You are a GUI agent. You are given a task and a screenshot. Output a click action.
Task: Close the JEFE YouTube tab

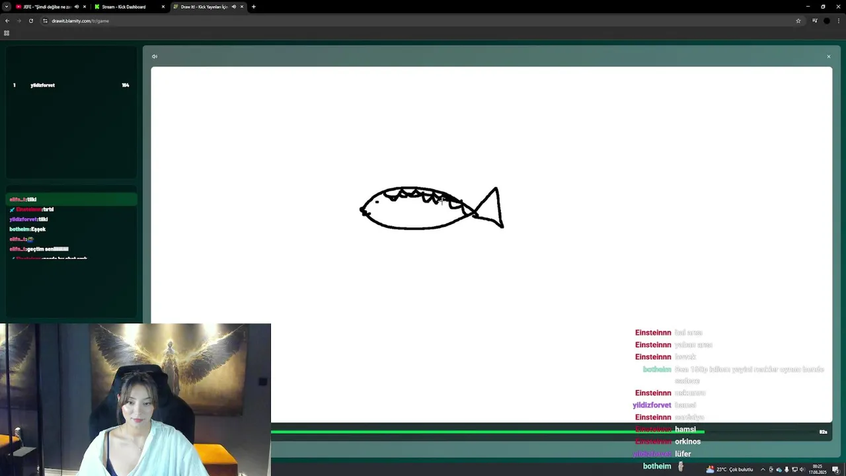pyautogui.click(x=85, y=7)
